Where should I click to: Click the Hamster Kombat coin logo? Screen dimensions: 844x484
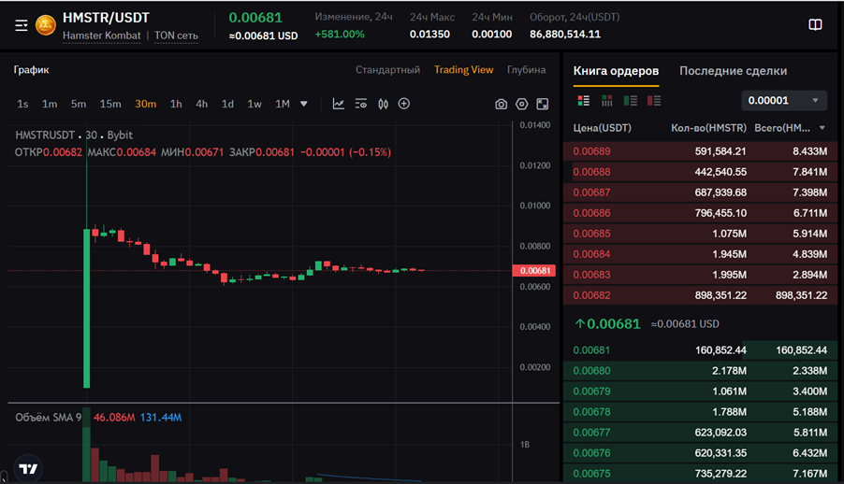point(46,25)
